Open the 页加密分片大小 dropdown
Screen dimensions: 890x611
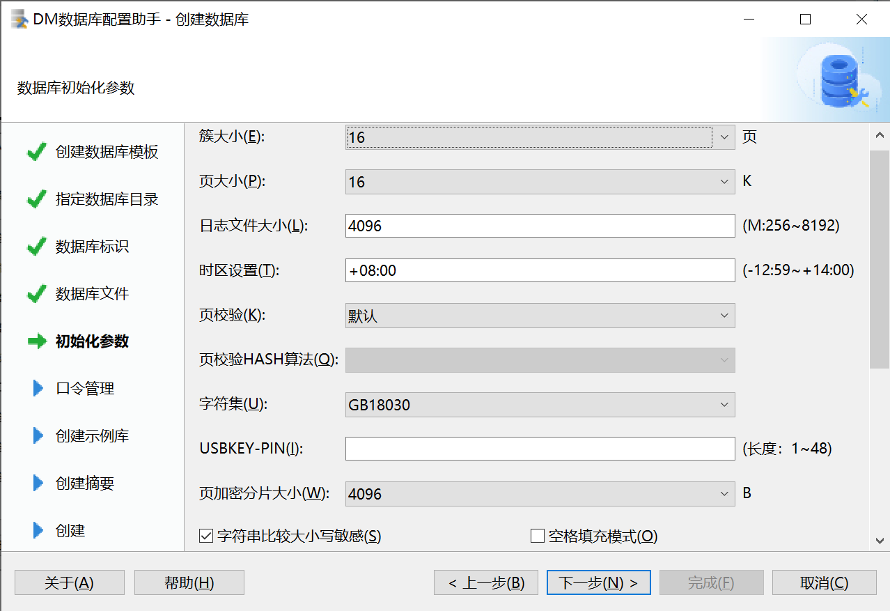pyautogui.click(x=540, y=494)
